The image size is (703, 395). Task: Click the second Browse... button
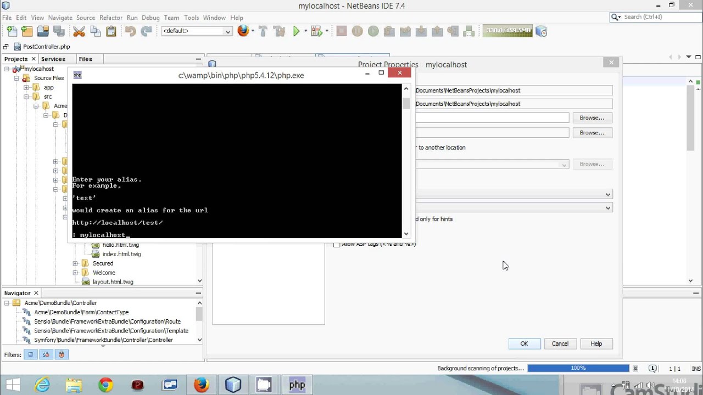(592, 133)
